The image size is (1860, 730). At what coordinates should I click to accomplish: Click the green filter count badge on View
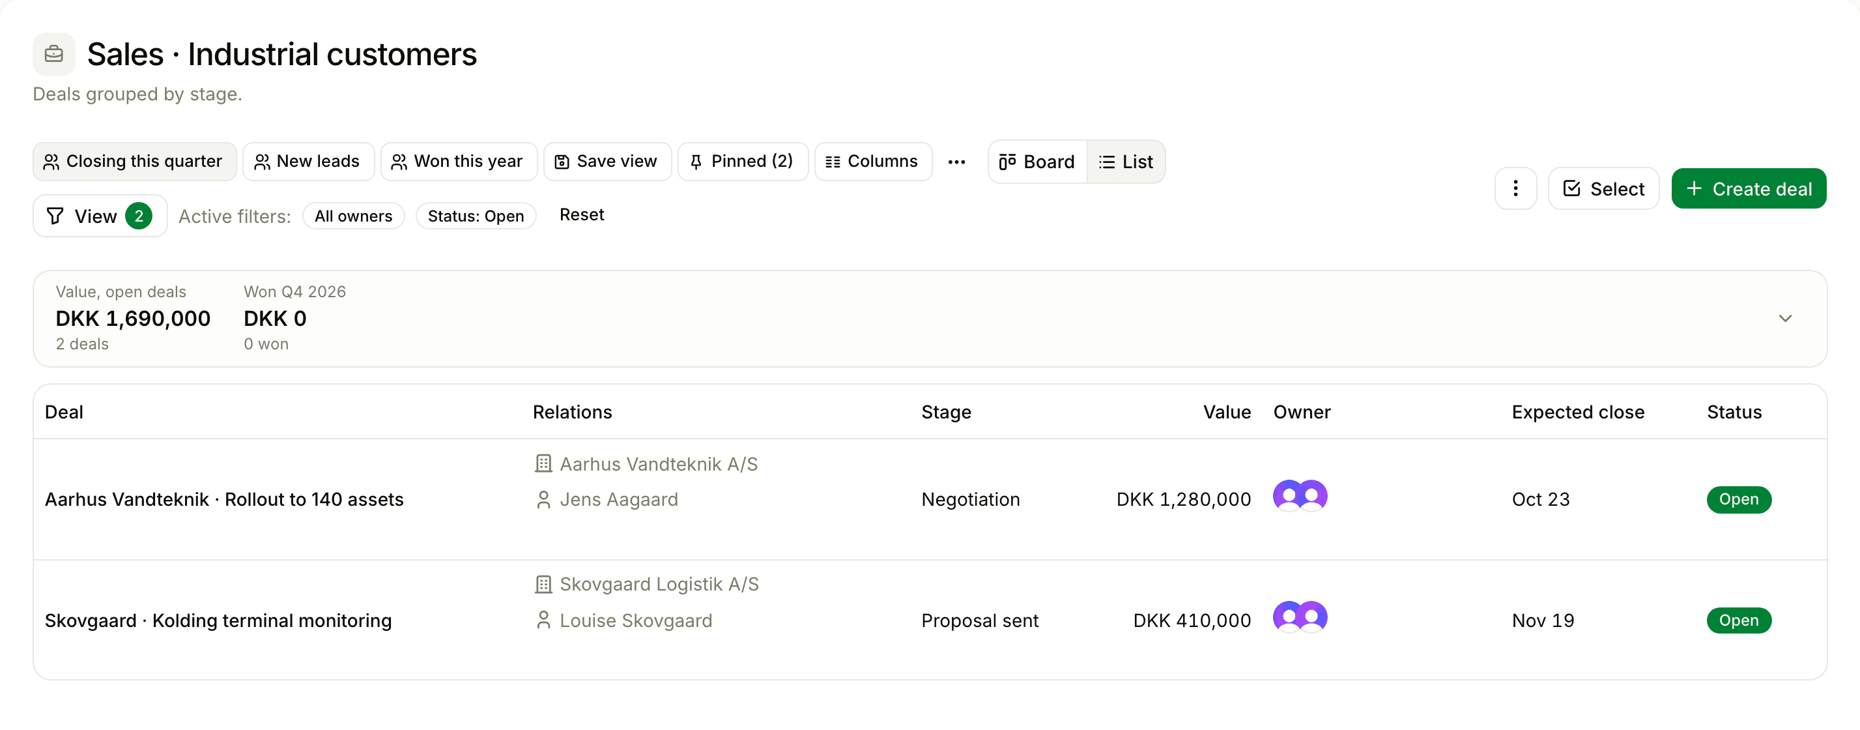coord(139,216)
